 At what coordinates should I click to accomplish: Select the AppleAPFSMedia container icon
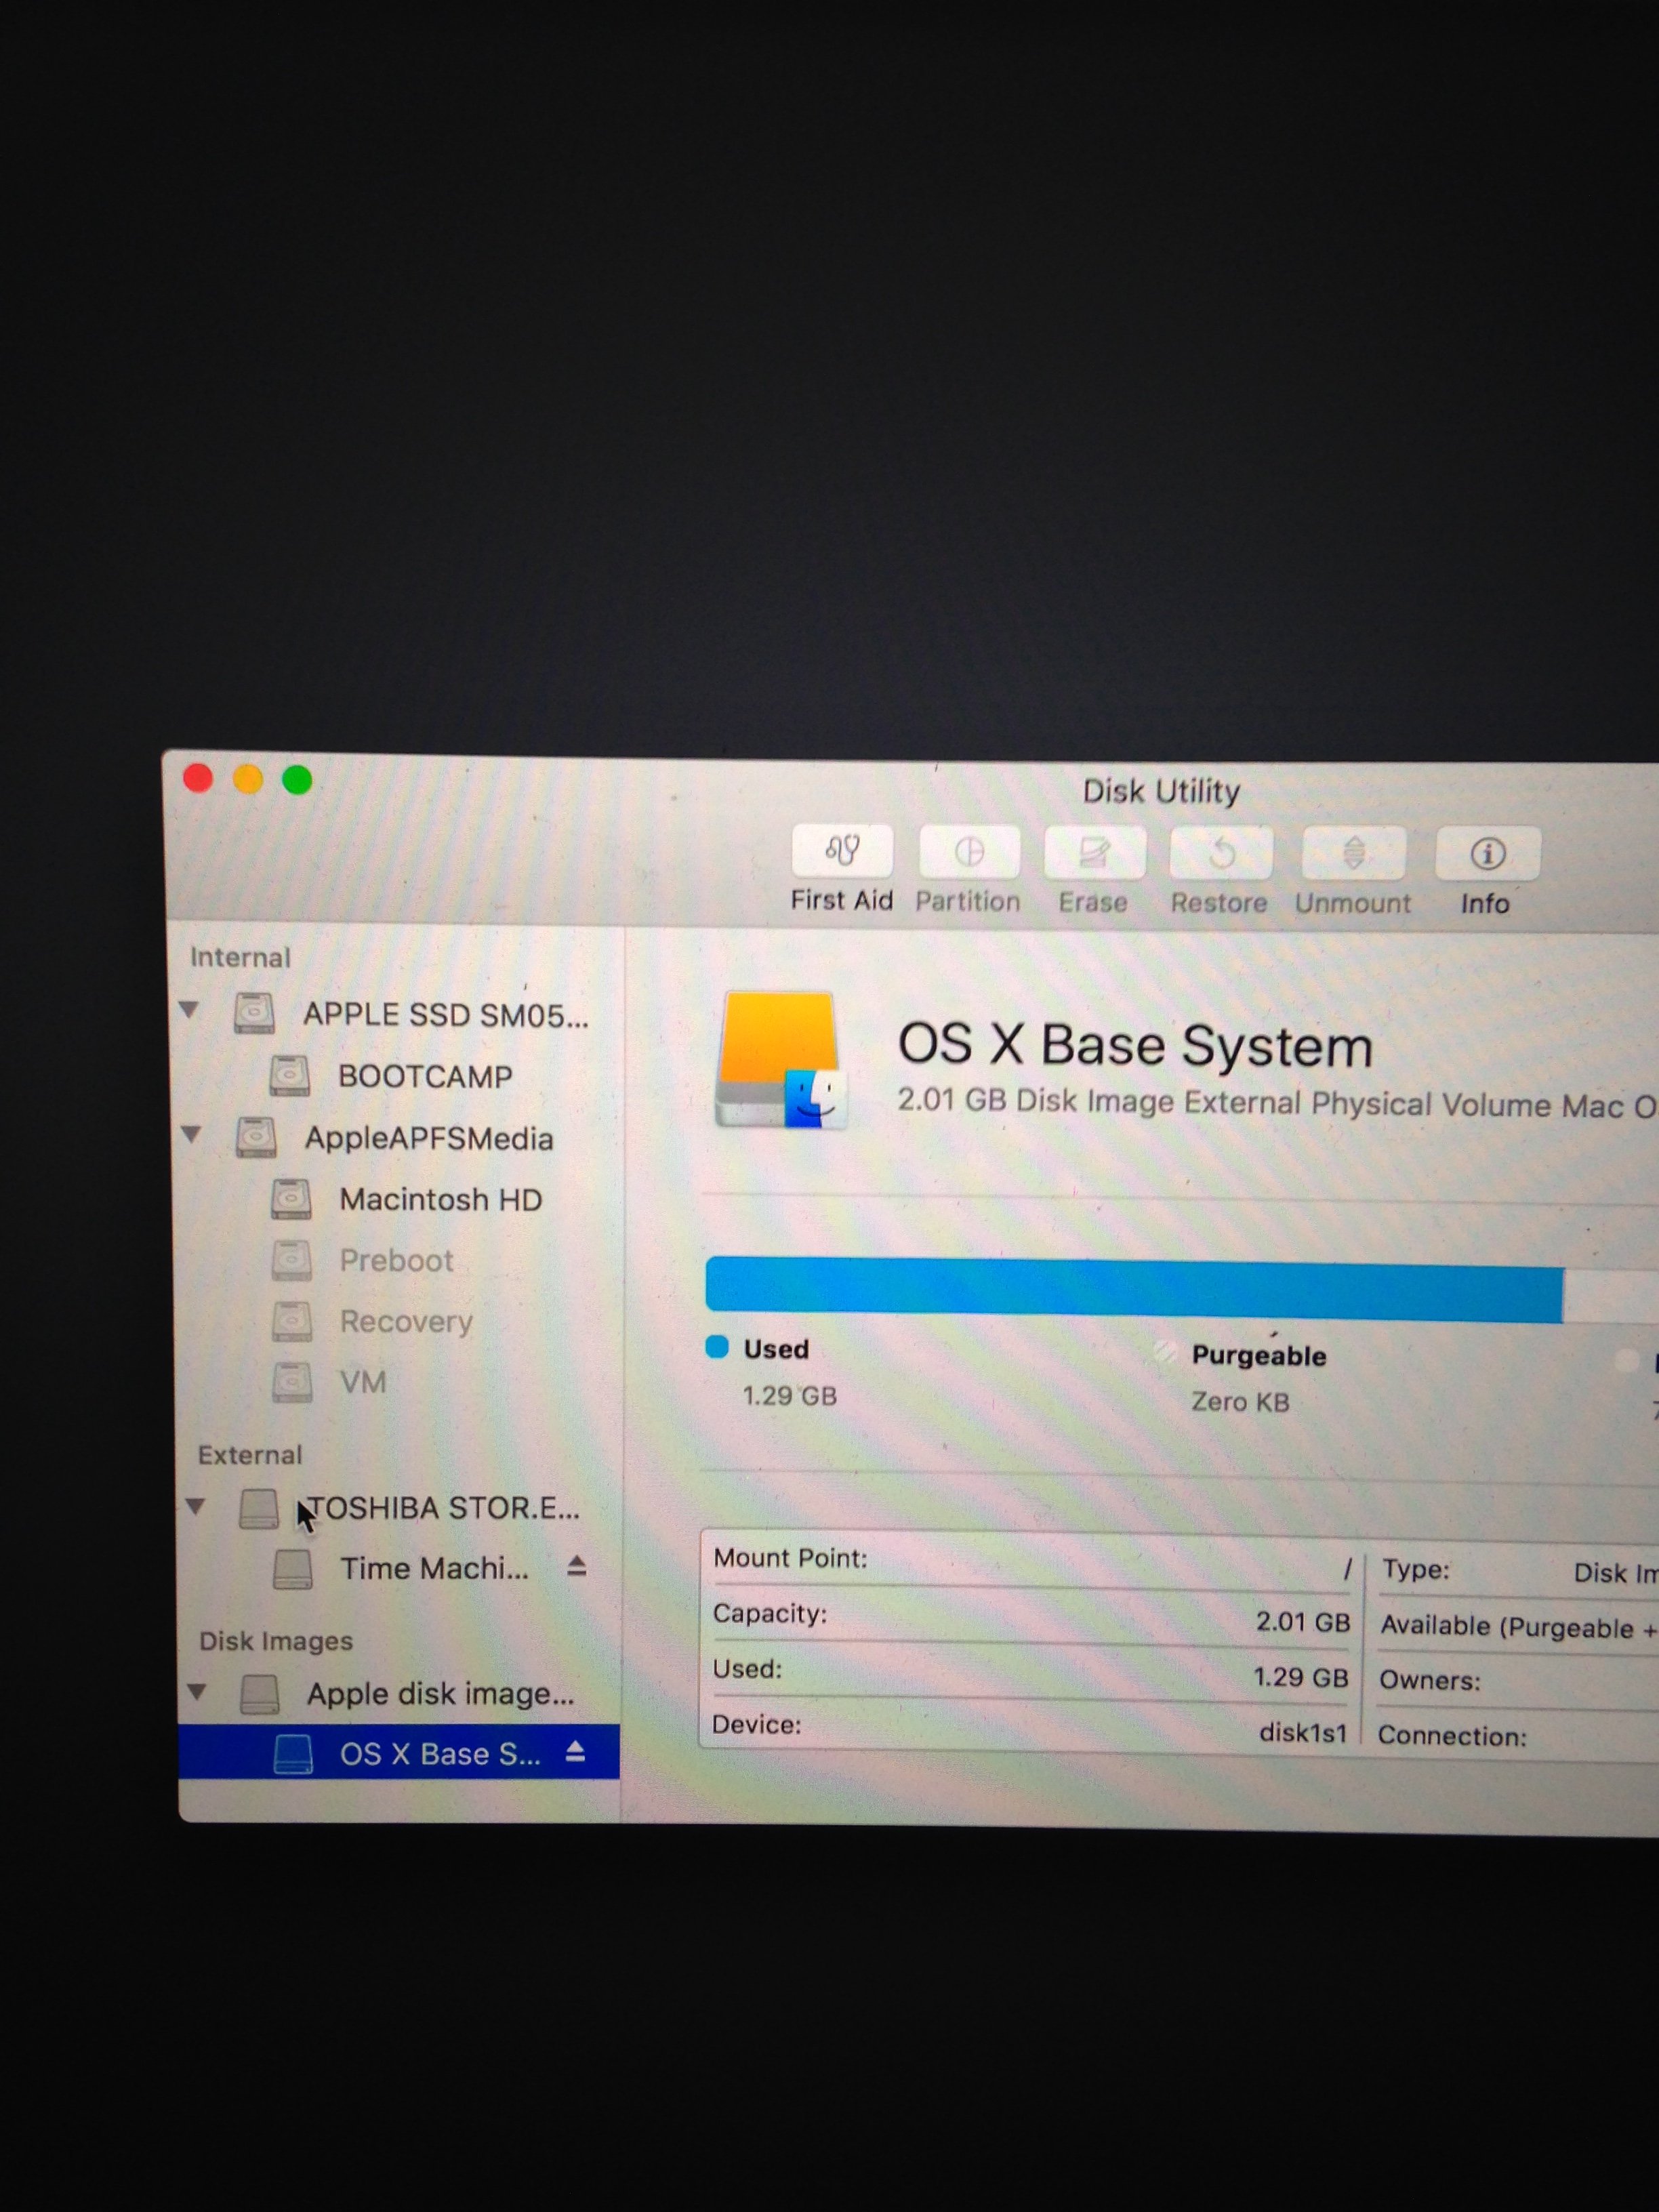coord(256,1137)
